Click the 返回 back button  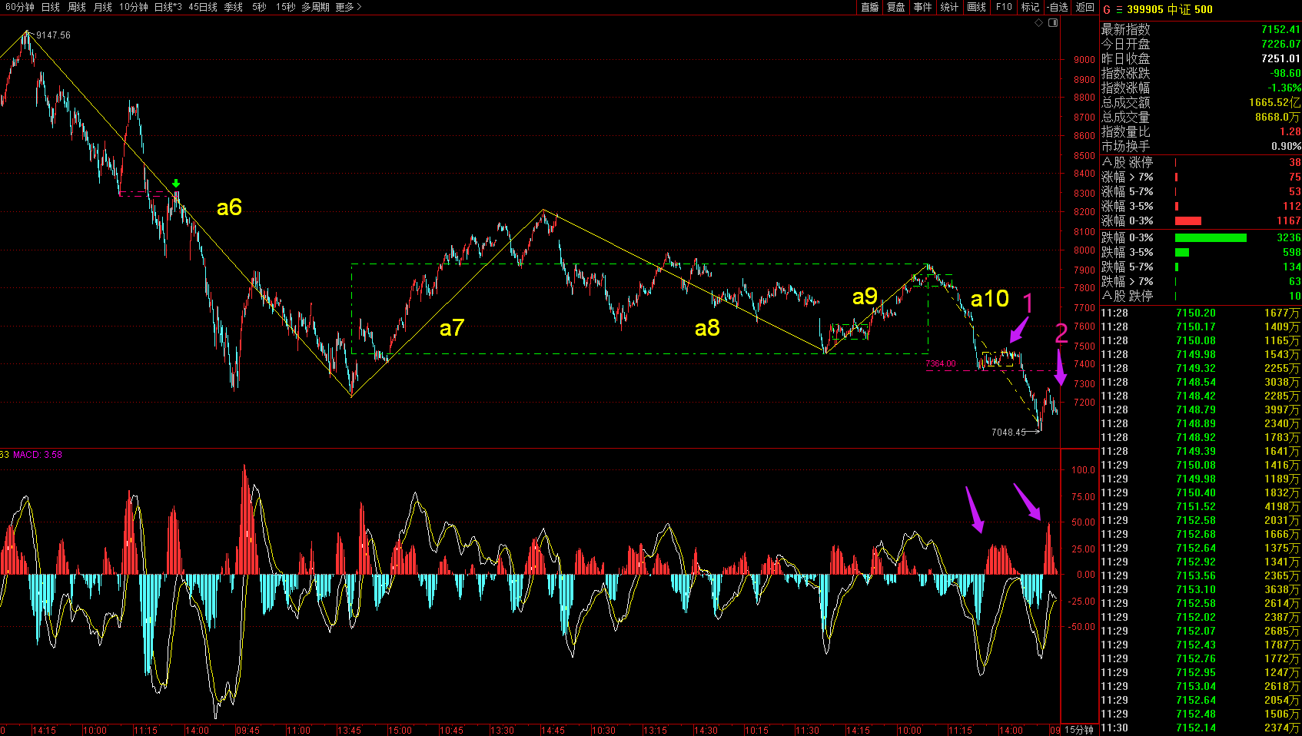click(1085, 7)
